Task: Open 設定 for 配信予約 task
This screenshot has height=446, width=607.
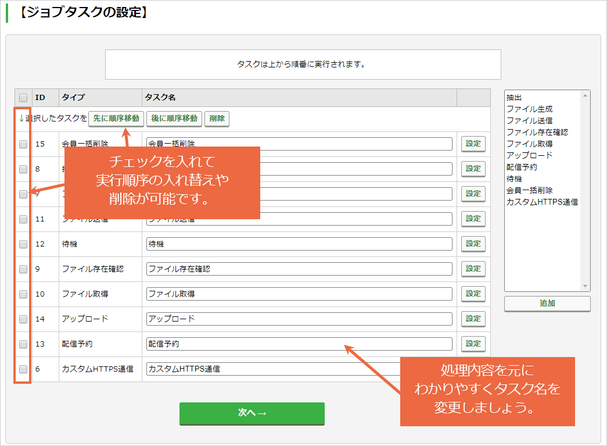Action: [473, 344]
